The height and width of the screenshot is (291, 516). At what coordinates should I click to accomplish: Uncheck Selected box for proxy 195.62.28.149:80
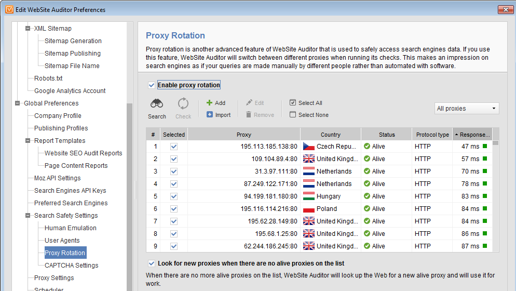pos(174,221)
